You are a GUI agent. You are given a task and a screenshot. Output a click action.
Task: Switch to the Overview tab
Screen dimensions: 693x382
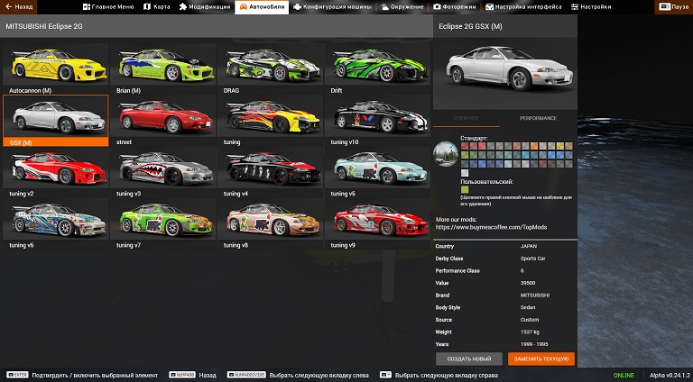(x=467, y=118)
